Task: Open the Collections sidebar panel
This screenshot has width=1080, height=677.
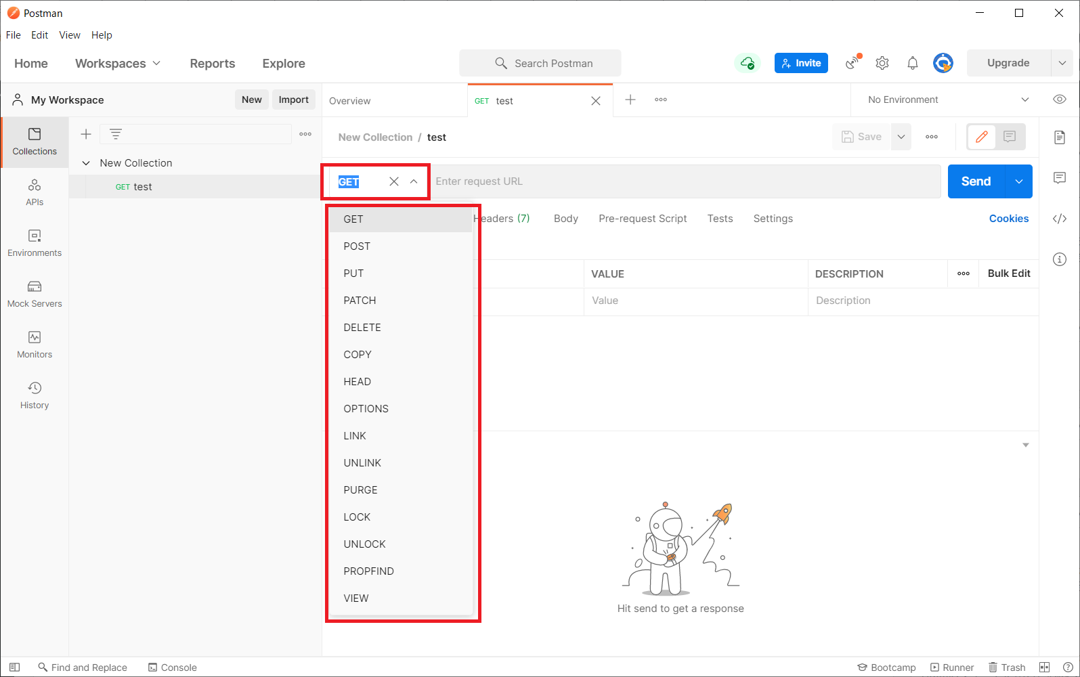Action: click(x=35, y=142)
